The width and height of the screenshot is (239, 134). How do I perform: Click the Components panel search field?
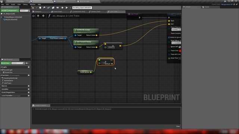(x=25, y=10)
